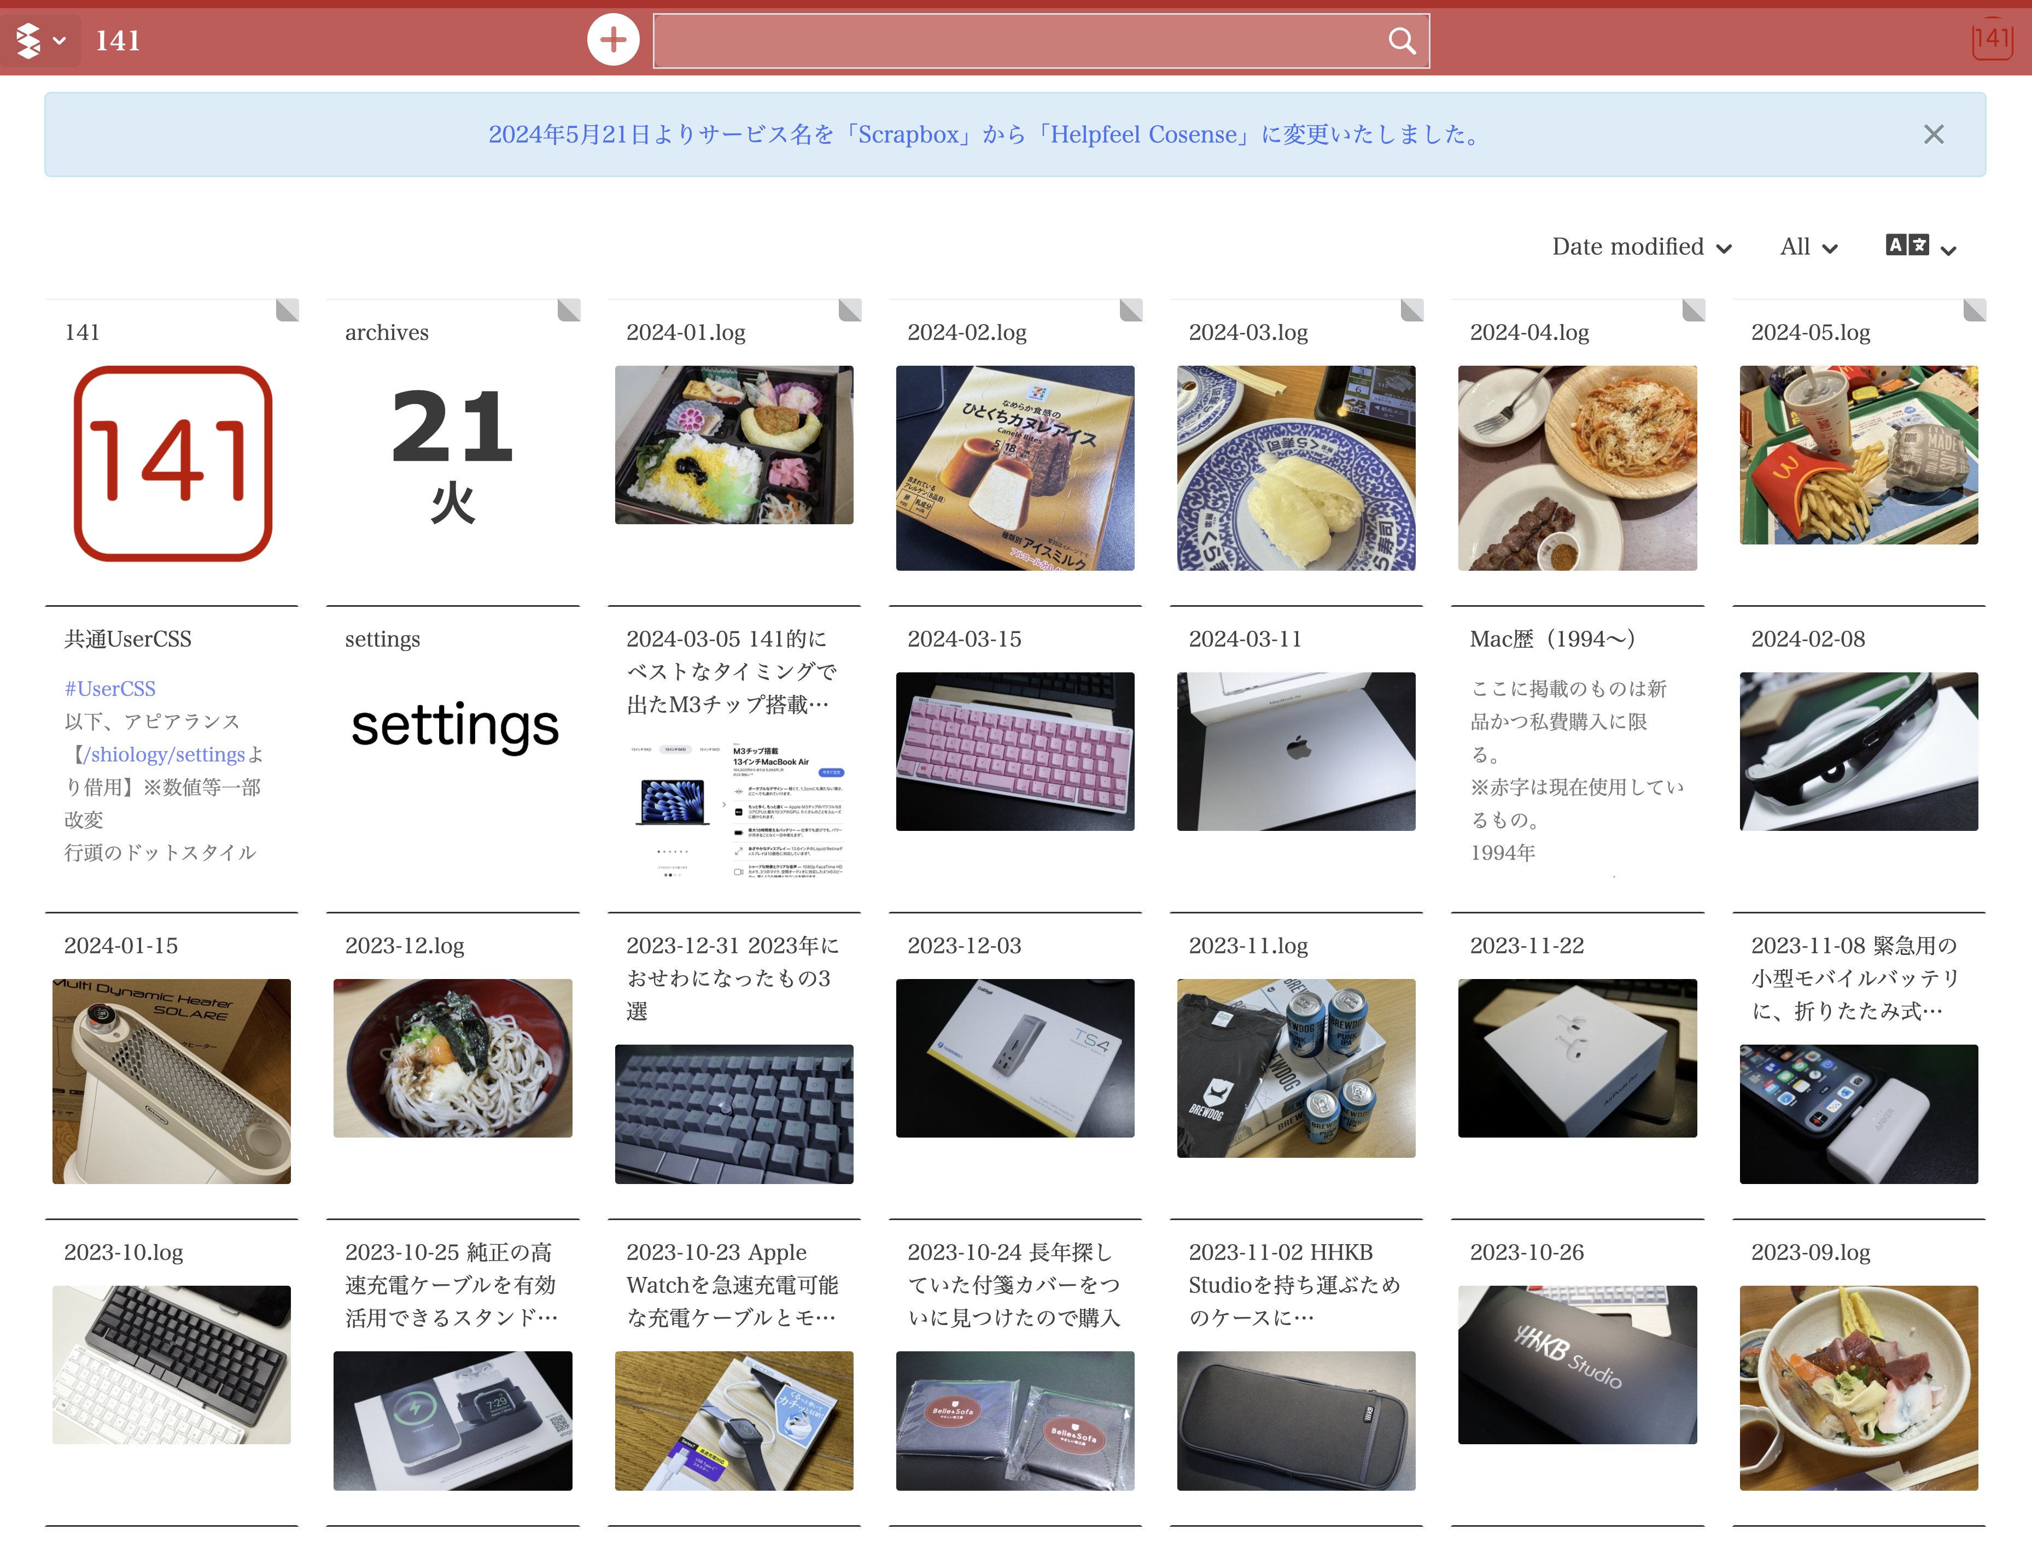
Task: Open the language translation dropdown
Action: pyautogui.click(x=1920, y=247)
